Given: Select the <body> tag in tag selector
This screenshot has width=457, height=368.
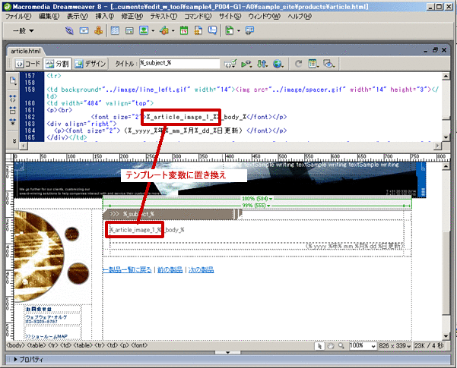Looking at the screenshot, I should click(x=15, y=345).
